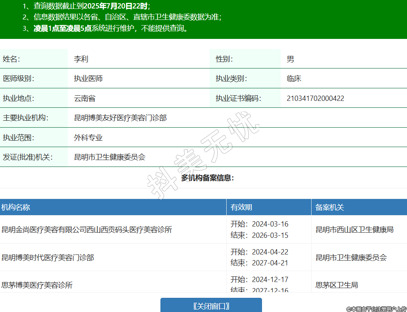Select the 昆明博美时代医疗美容门诊部 row
This screenshot has width=407, height=312.
point(48,257)
